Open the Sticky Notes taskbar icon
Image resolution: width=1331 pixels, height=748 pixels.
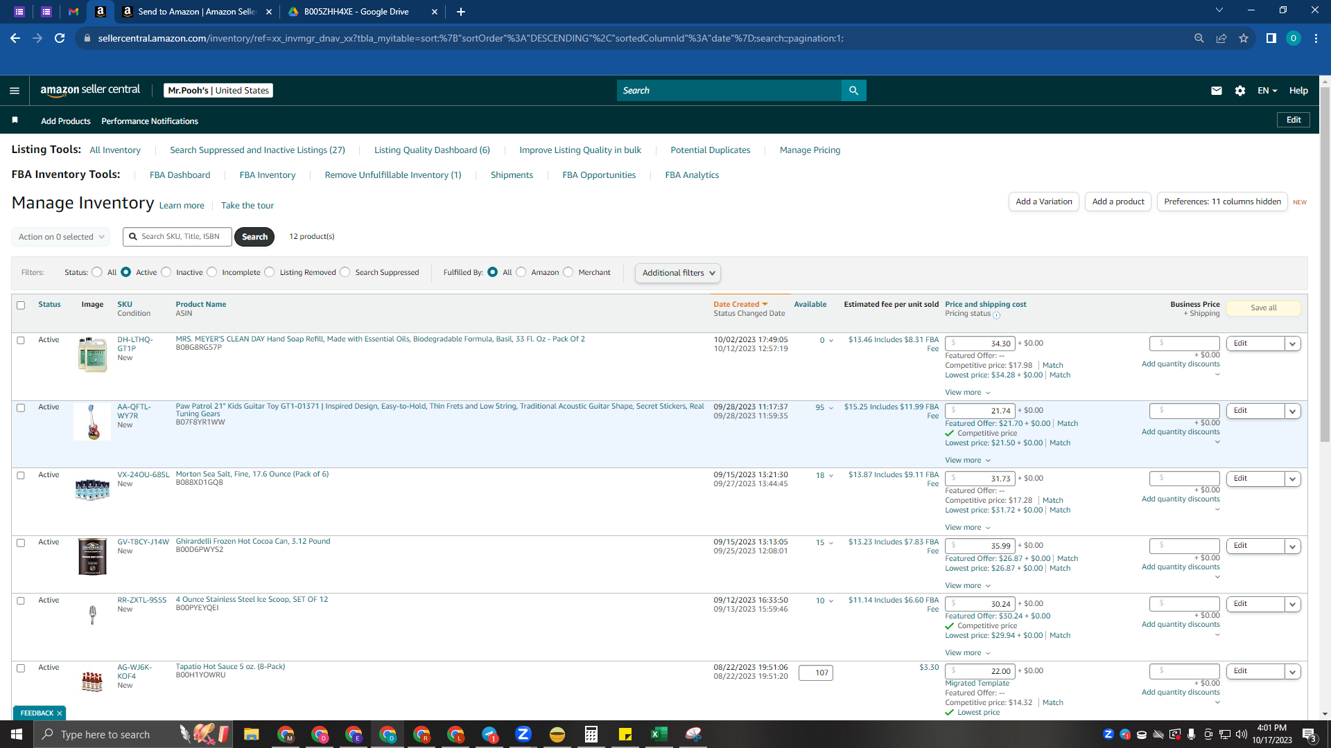(625, 734)
